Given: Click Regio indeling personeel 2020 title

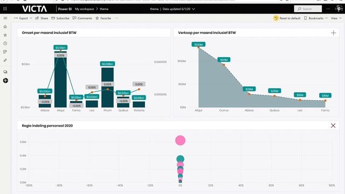Looking at the screenshot, I should point(47,126).
